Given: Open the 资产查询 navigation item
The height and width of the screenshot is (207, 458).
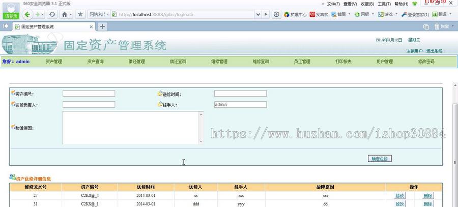Looking at the screenshot, I should click(96, 62).
